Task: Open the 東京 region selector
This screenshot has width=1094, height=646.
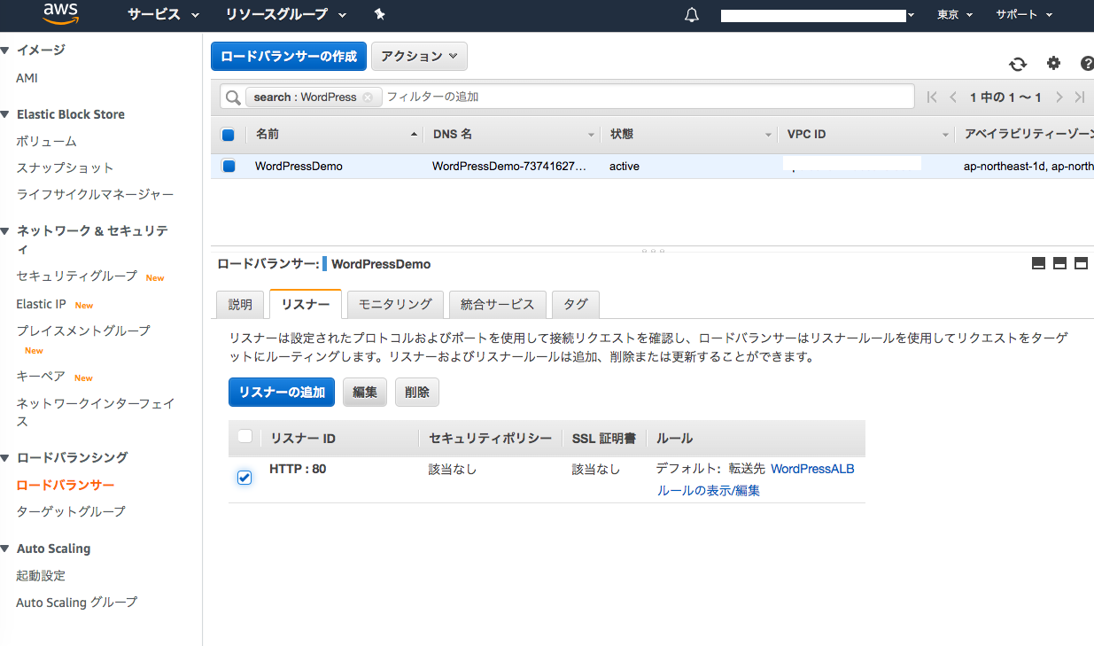Action: click(955, 14)
